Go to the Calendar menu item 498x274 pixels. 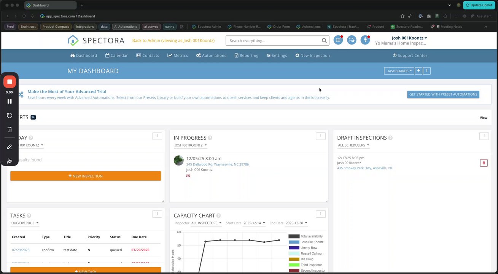(x=116, y=56)
